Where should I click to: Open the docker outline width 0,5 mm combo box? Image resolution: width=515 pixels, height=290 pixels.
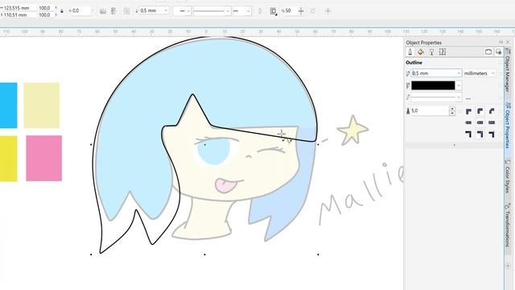[436, 73]
